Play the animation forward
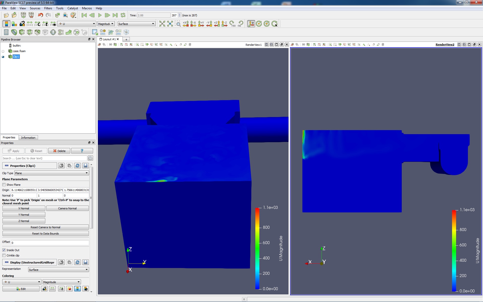Viewport: 483px width, 302px height. tap(100, 15)
